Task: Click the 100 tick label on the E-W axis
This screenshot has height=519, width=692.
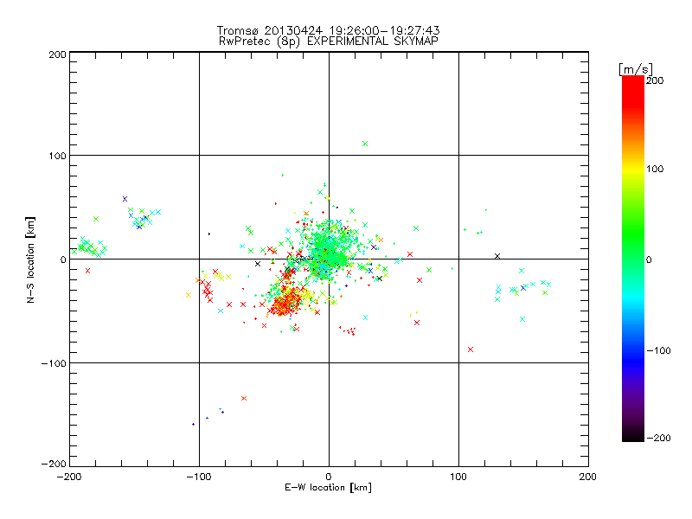Action: 458,477
